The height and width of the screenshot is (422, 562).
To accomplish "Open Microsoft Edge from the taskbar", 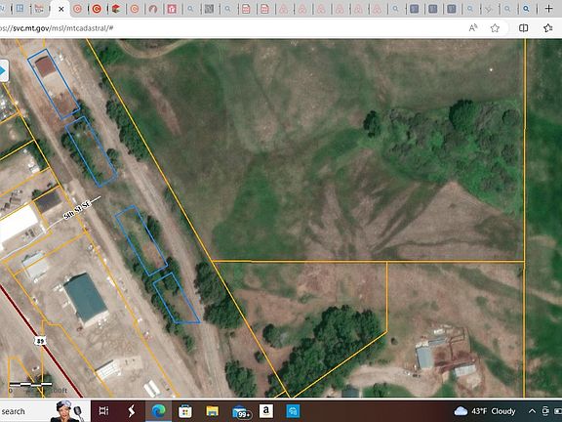I will pyautogui.click(x=158, y=410).
